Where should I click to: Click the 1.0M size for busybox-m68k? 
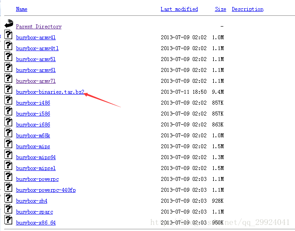(218, 135)
